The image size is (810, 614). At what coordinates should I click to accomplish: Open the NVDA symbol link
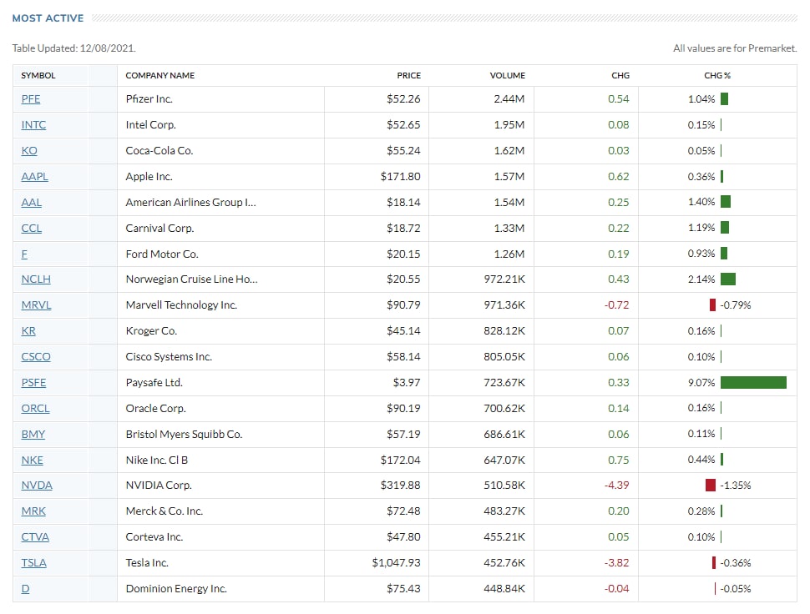tap(37, 485)
